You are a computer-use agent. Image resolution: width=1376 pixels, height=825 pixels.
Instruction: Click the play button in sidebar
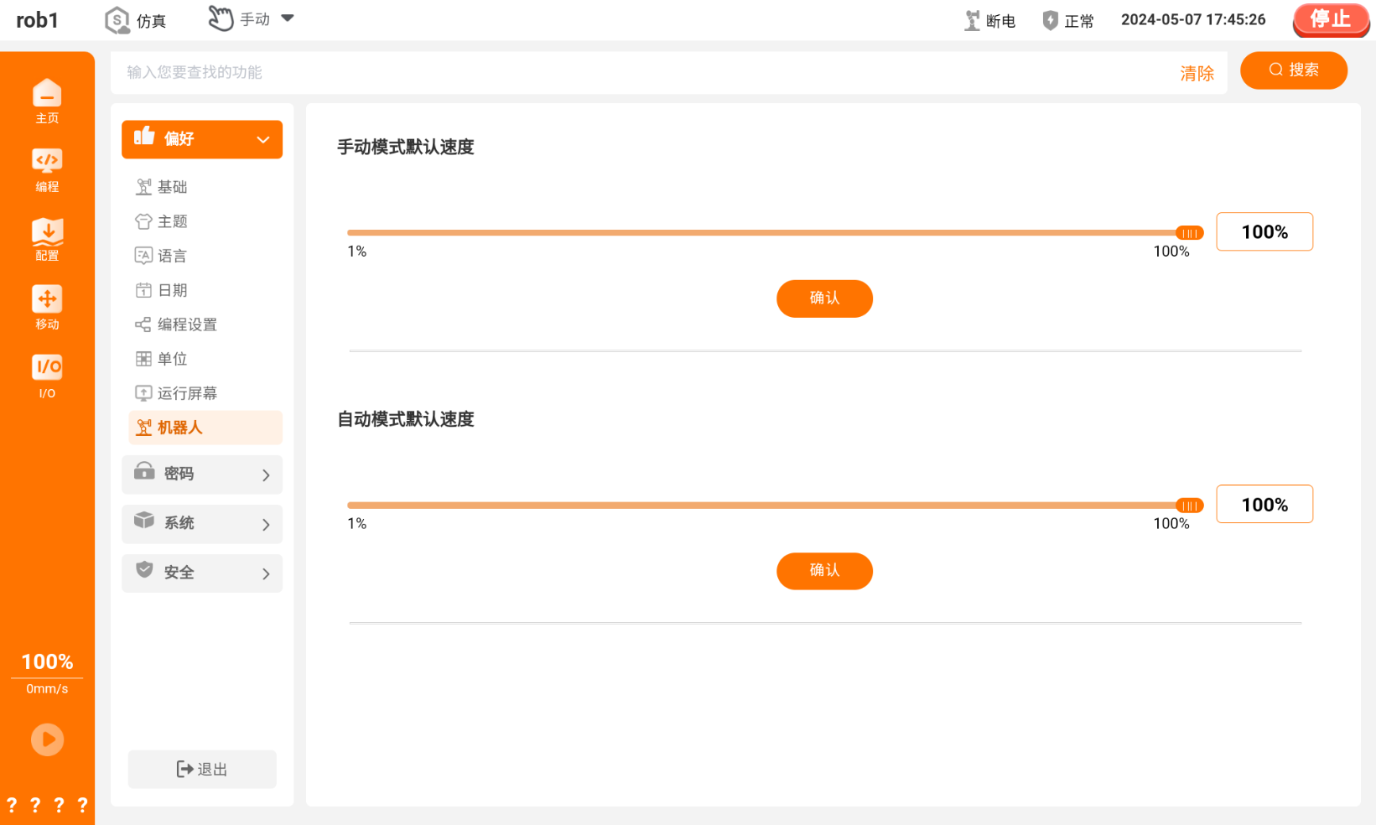pyautogui.click(x=47, y=739)
